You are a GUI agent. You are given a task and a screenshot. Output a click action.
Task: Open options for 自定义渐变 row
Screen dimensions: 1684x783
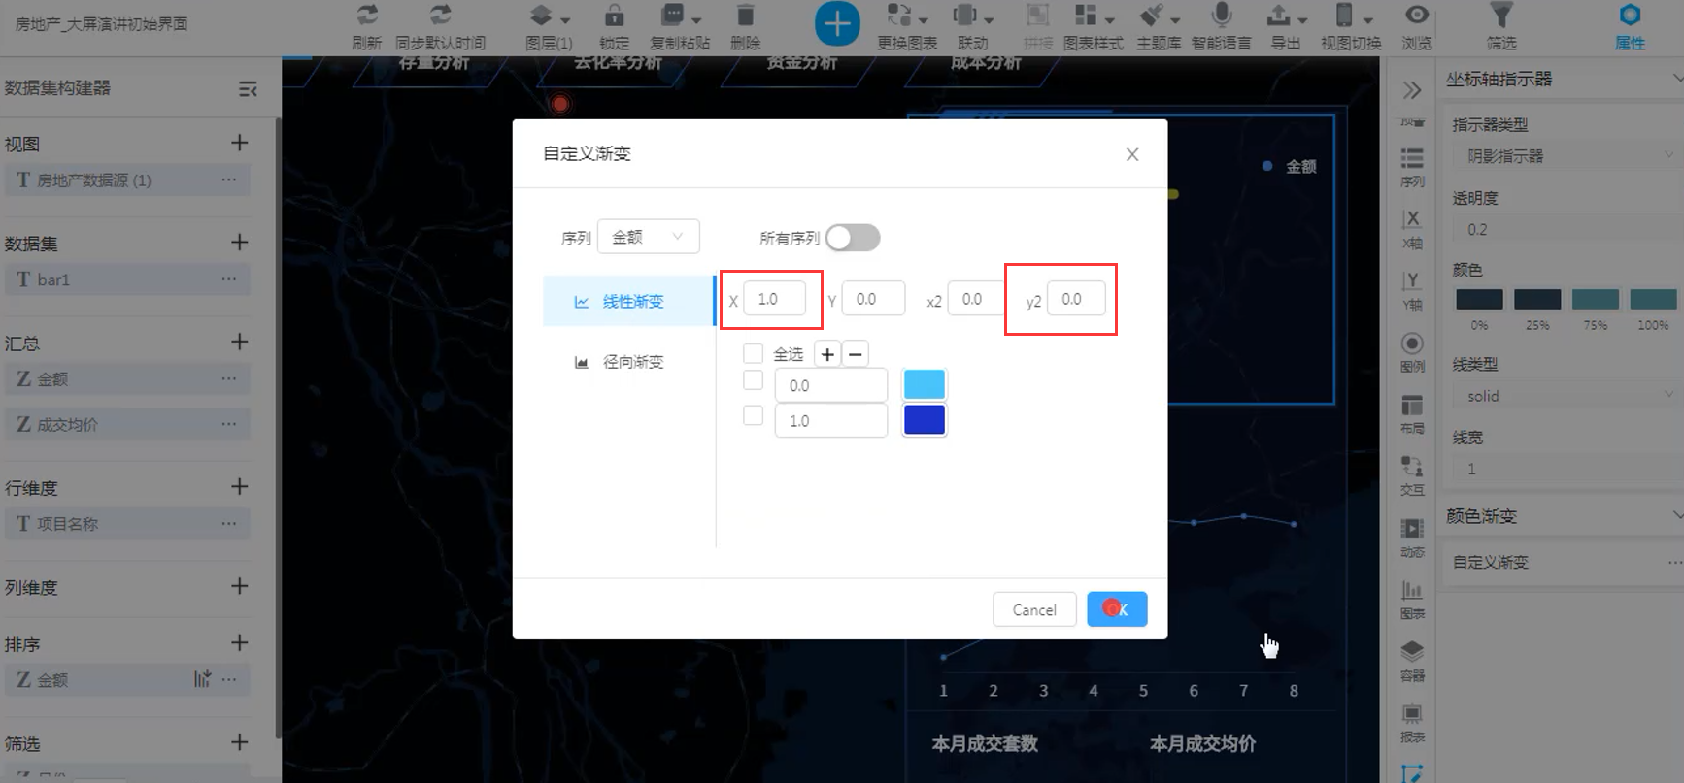click(1674, 563)
